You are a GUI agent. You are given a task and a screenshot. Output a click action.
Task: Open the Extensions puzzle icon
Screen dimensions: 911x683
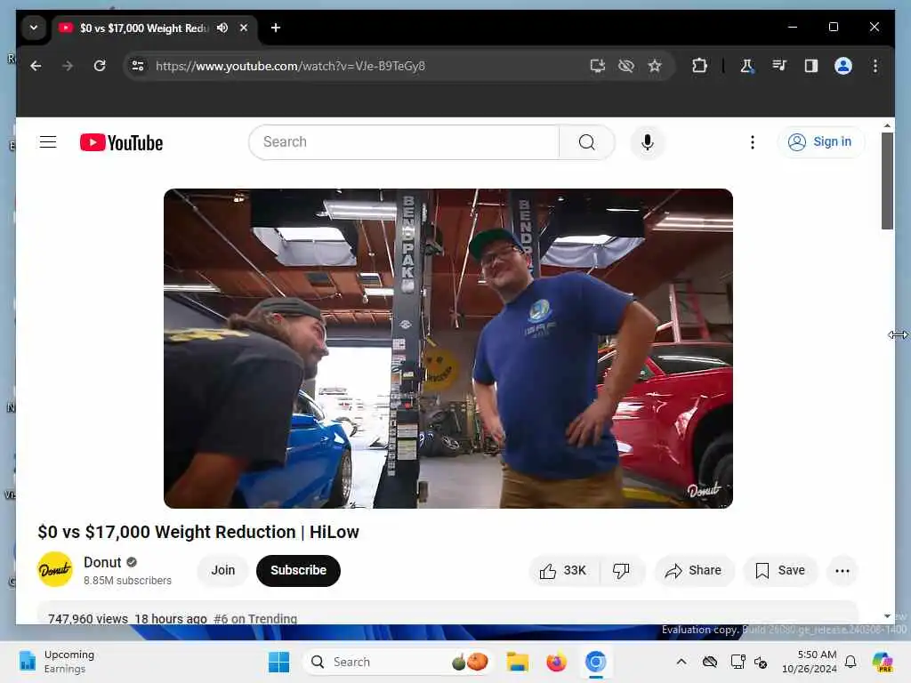(699, 66)
